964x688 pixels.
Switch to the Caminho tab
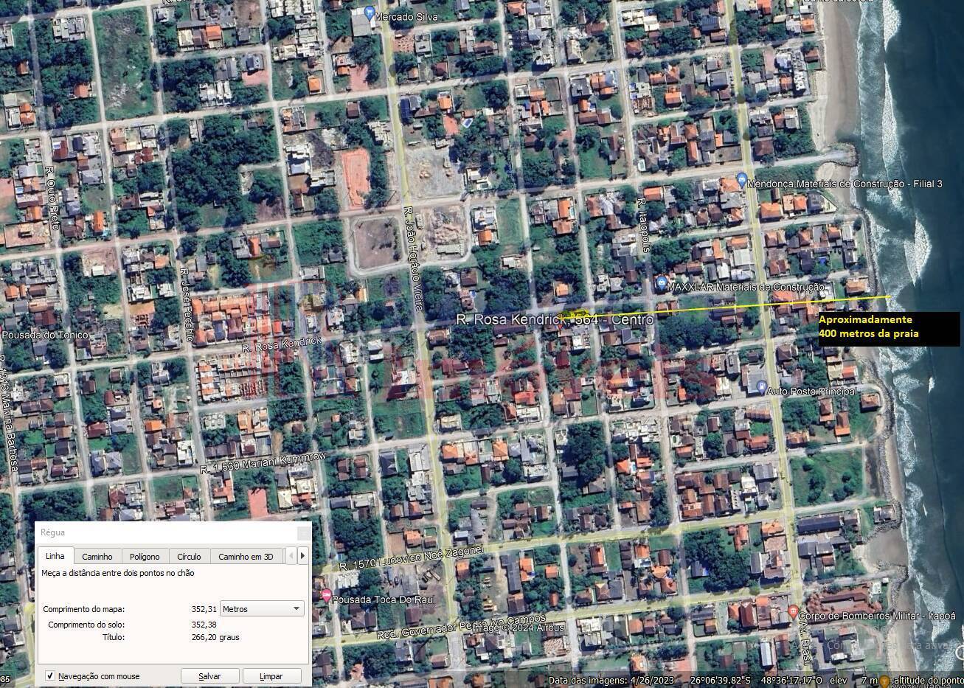[97, 557]
